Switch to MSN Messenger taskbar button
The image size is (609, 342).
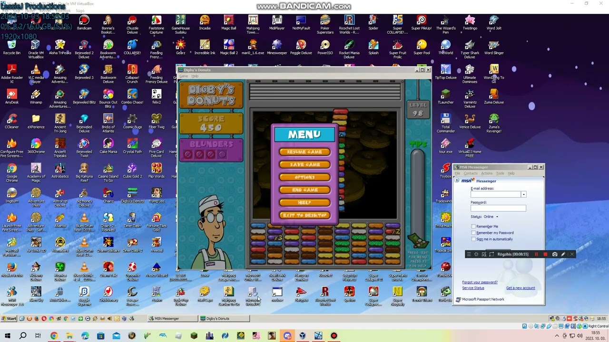tap(173, 318)
